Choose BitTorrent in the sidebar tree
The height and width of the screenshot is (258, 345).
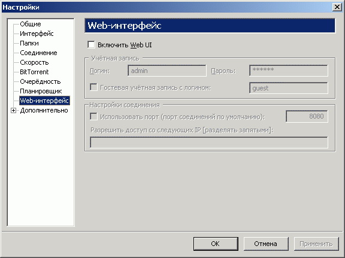[x=34, y=72]
